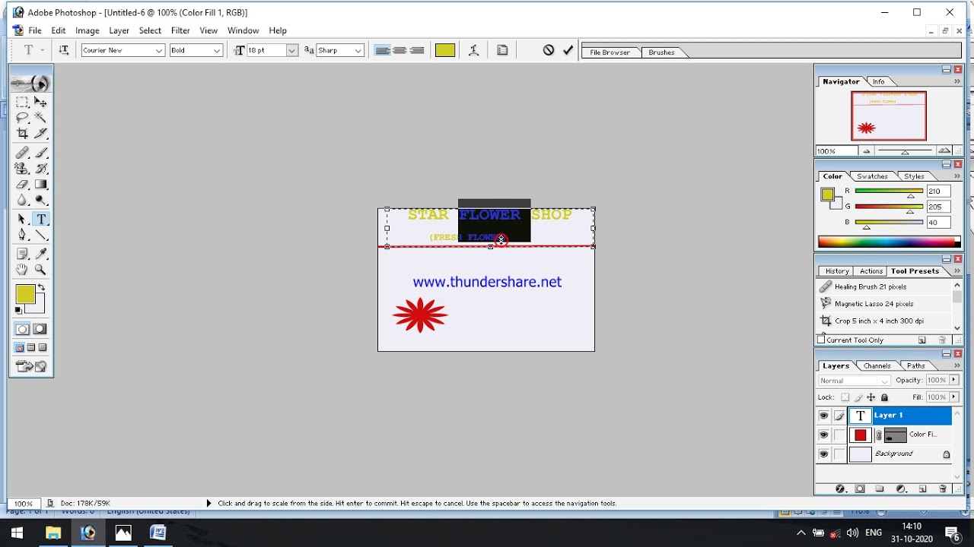Select the Rectangular Marquee tool
Image resolution: width=974 pixels, height=547 pixels.
click(22, 102)
